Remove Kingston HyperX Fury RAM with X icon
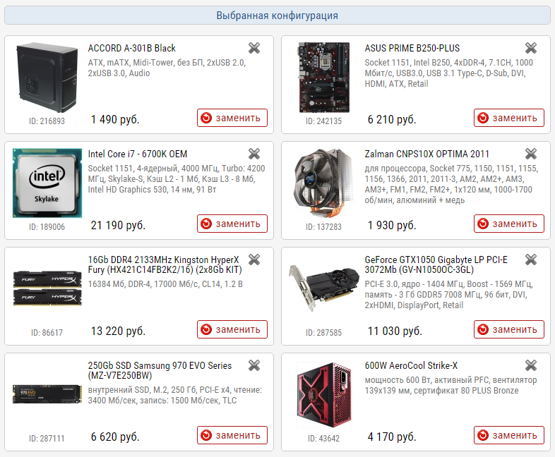Screen dimensions: 555x457 pyautogui.click(x=254, y=260)
